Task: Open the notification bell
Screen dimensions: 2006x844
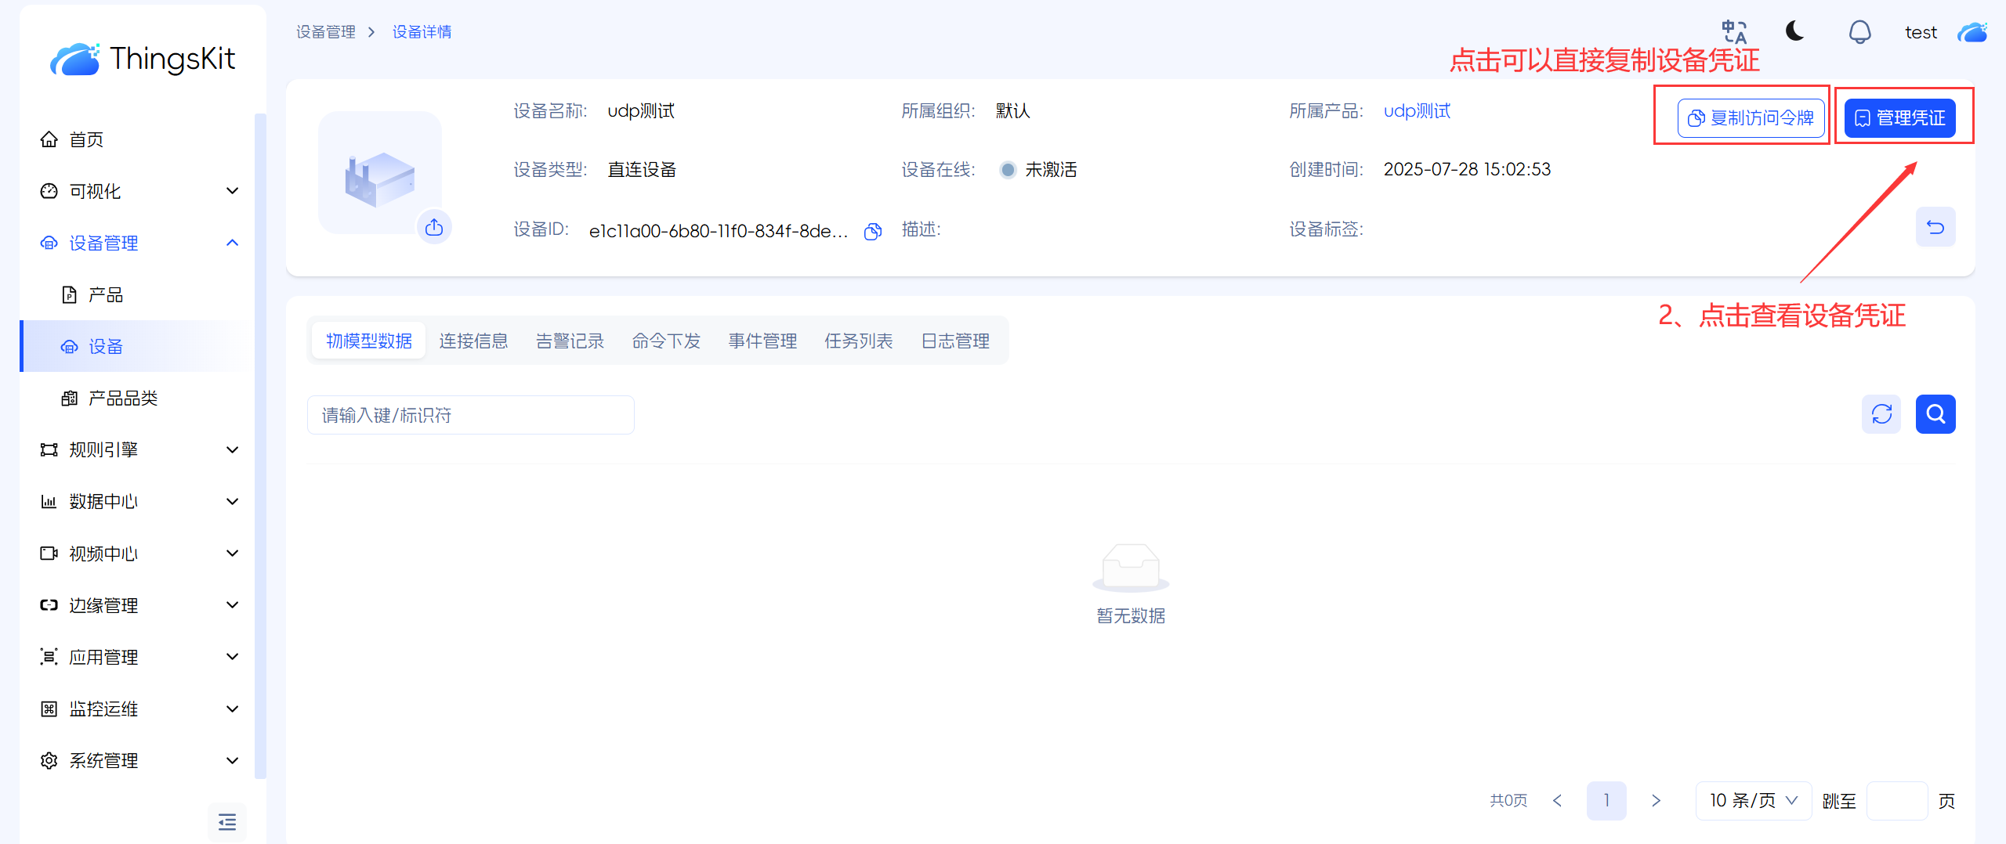Action: (1859, 32)
